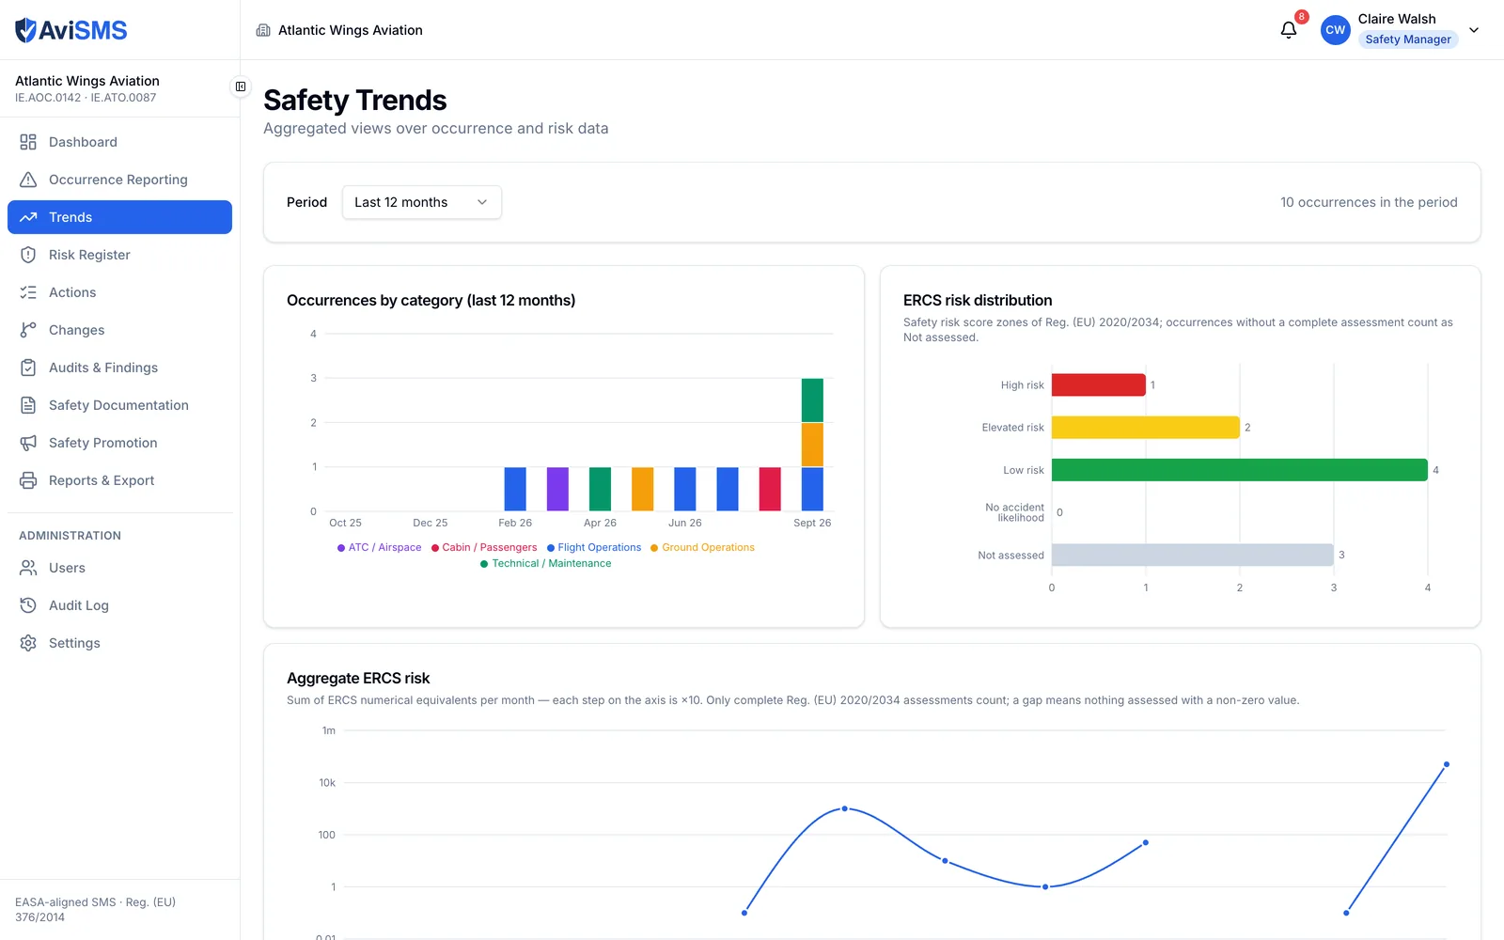Click the Occurrence Reporting warning icon

tap(28, 180)
